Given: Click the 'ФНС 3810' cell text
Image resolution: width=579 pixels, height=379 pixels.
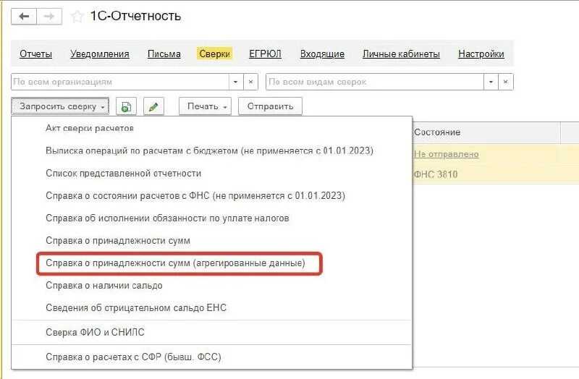Looking at the screenshot, I should click(436, 174).
